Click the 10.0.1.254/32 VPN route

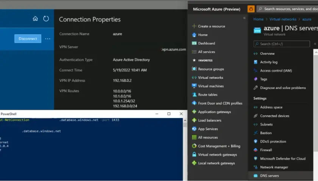click(124, 101)
